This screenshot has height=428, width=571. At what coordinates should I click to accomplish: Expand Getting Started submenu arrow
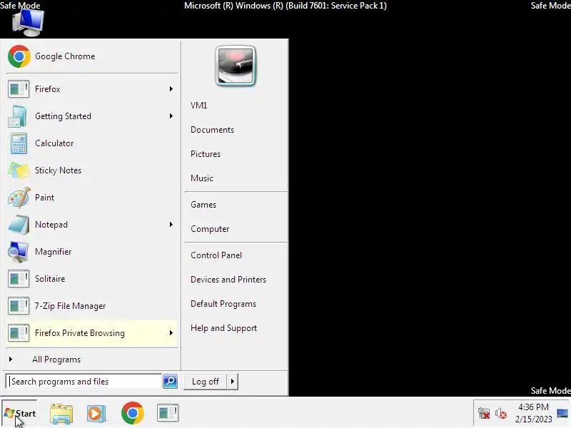point(171,116)
